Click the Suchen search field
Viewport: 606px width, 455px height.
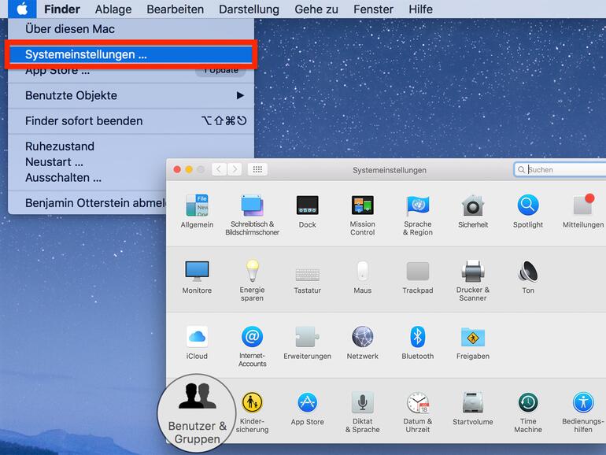[x=560, y=169]
